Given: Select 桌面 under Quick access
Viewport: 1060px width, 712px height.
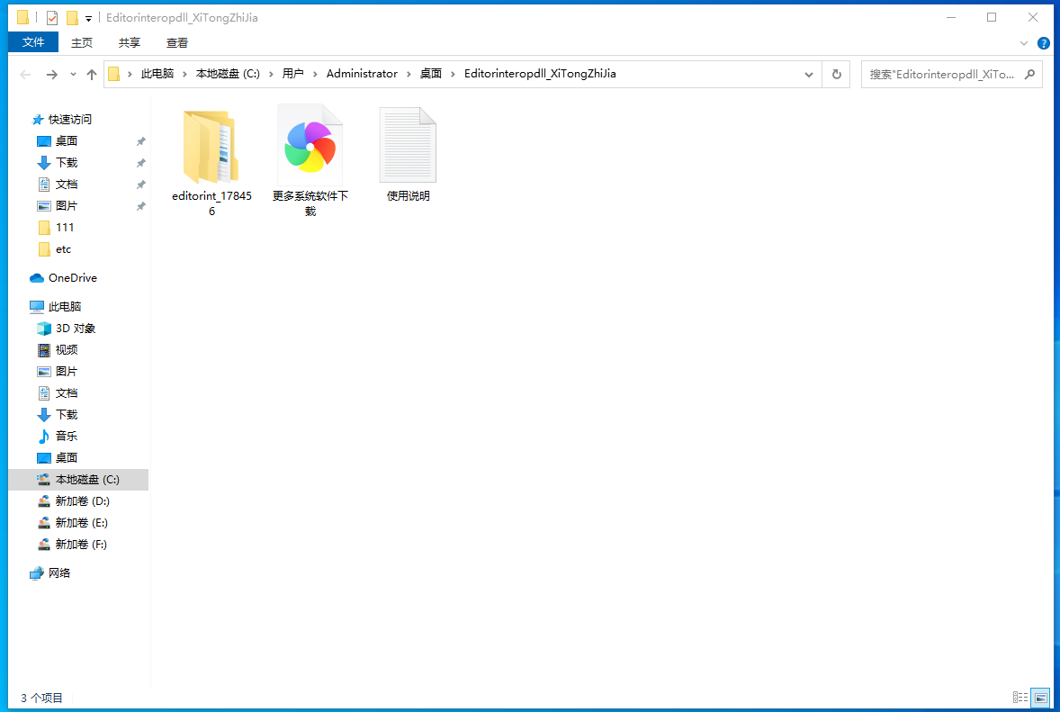Looking at the screenshot, I should (x=67, y=140).
